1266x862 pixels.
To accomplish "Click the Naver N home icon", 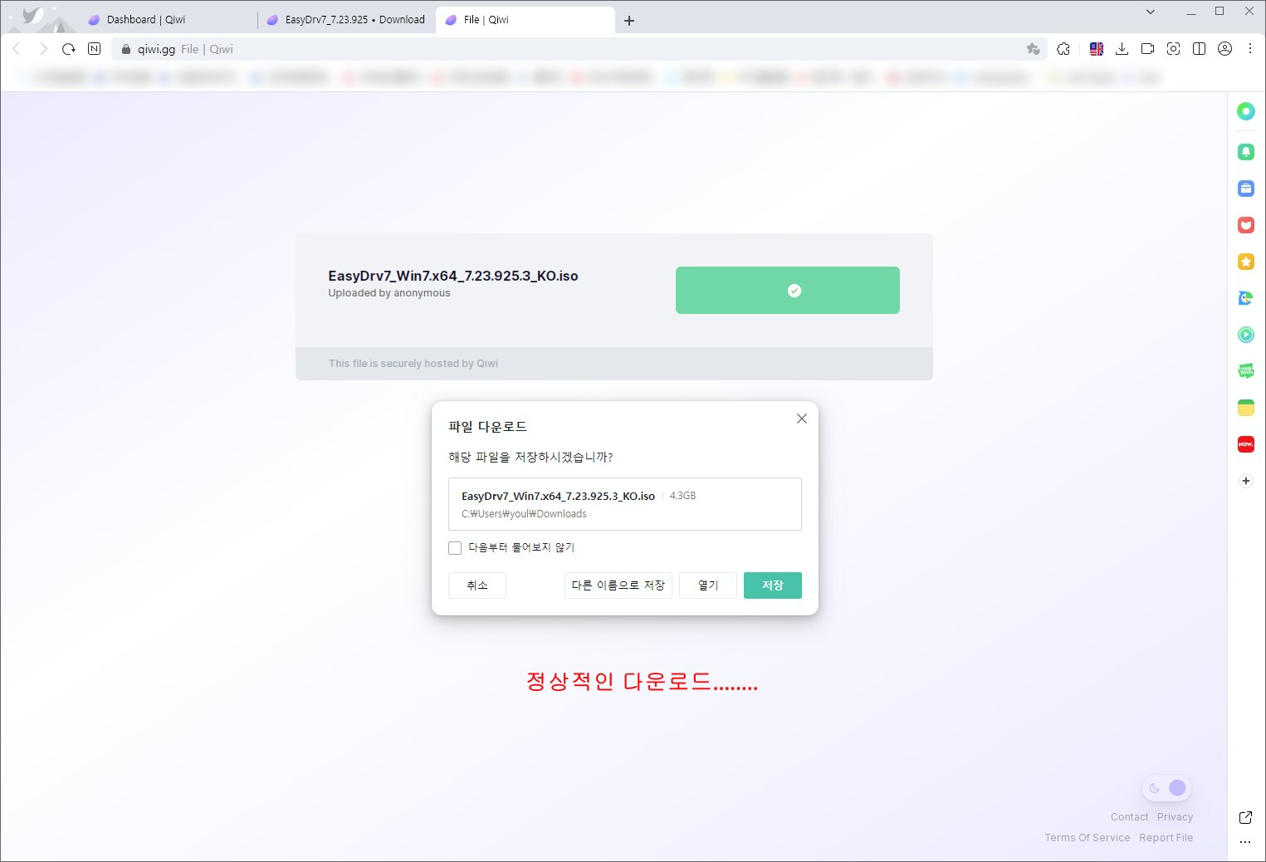I will pos(95,49).
